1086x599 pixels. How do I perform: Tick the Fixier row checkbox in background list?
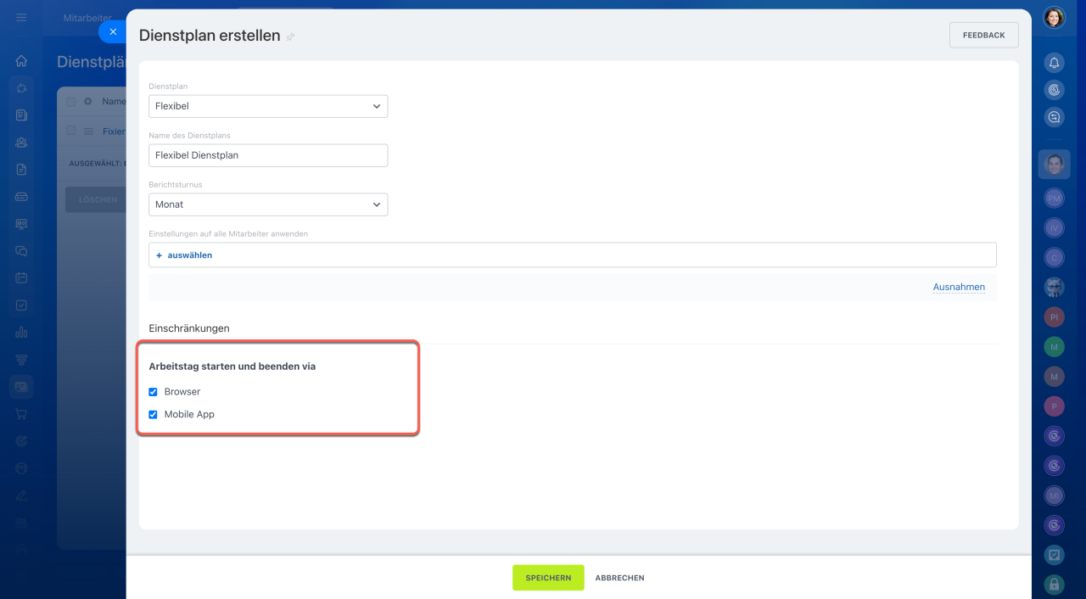point(71,131)
